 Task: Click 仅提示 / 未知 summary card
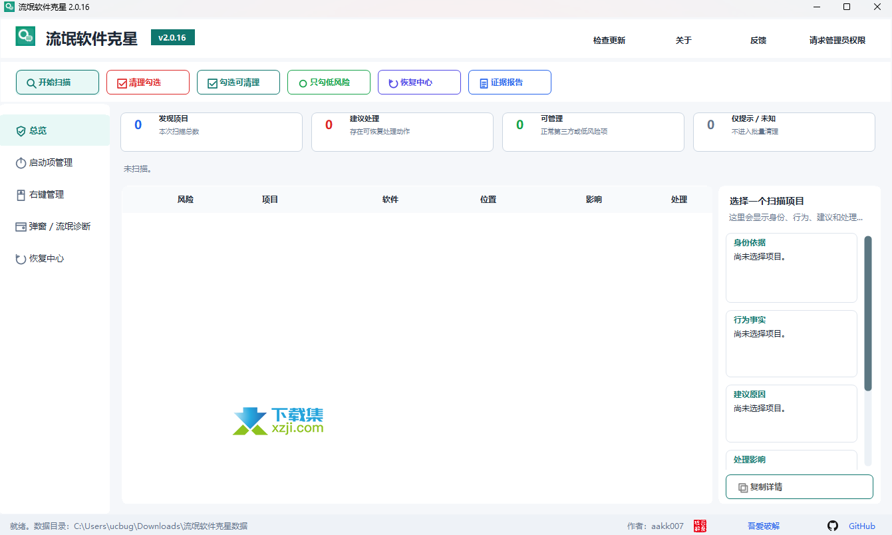[784, 132]
